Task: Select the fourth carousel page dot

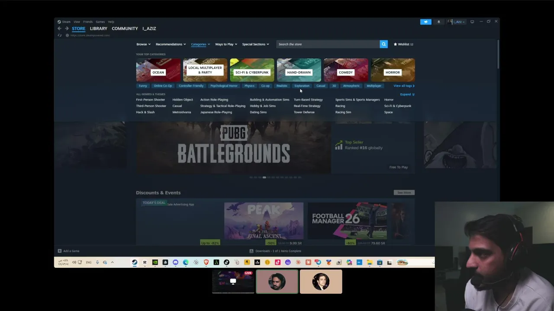Action: [264, 178]
